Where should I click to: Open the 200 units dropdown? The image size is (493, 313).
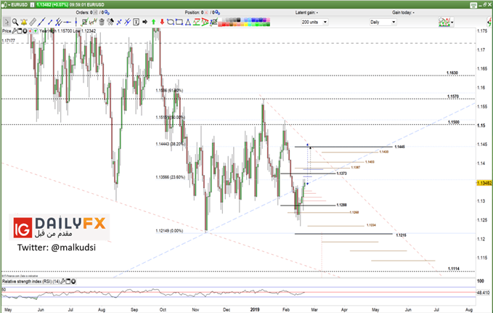[x=314, y=22]
